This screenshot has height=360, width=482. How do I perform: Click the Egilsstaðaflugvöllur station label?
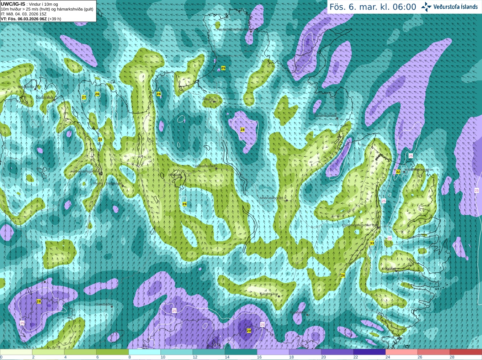(x=360, y=225)
